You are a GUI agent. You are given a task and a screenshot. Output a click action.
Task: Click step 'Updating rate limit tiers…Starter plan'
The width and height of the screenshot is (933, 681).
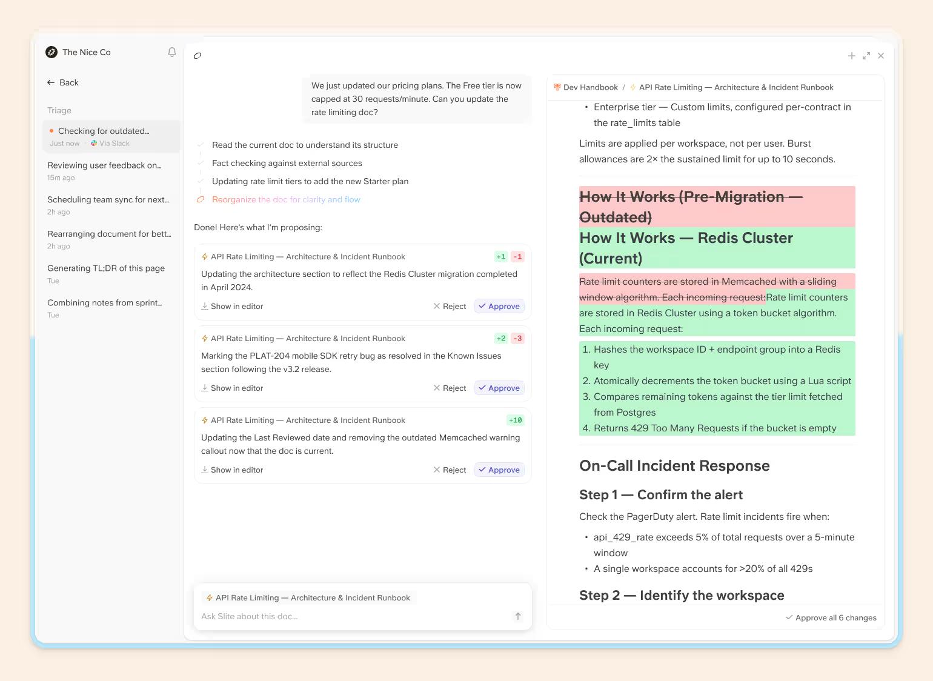[x=310, y=182]
